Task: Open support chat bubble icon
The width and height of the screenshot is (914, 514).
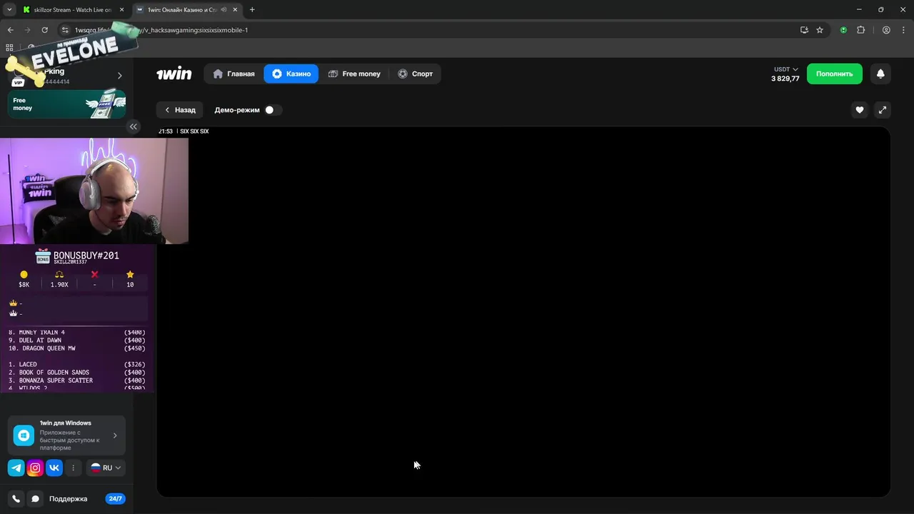Action: pos(35,499)
